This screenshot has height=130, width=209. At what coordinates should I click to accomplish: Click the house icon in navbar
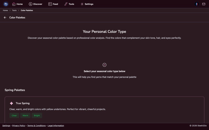pyautogui.click(x=14, y=4)
